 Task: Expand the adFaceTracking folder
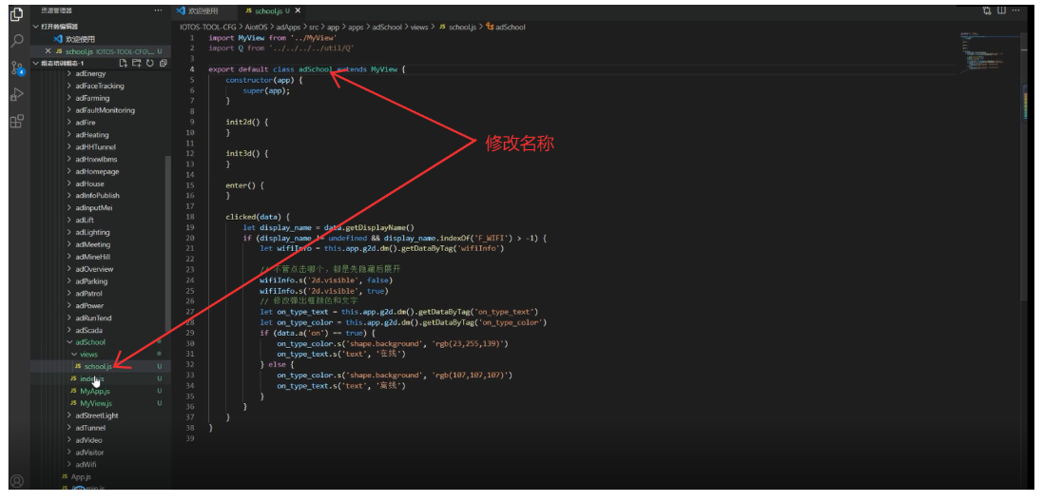click(x=99, y=86)
